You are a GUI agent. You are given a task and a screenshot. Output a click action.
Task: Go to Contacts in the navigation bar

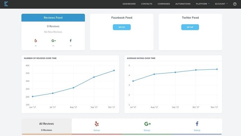(x=147, y=4)
